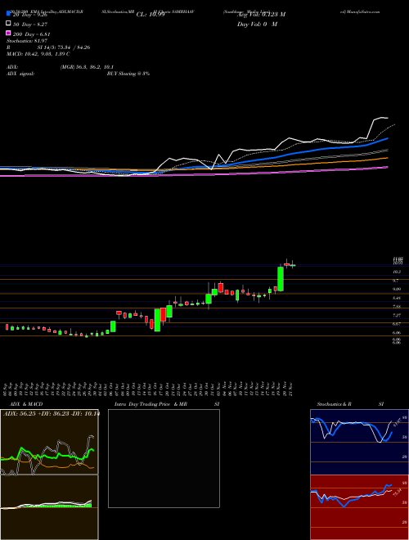The height and width of the screenshot is (540, 409).
Task: Click the 'BUY Slowing @ 5%' signal text
Action: (128, 74)
